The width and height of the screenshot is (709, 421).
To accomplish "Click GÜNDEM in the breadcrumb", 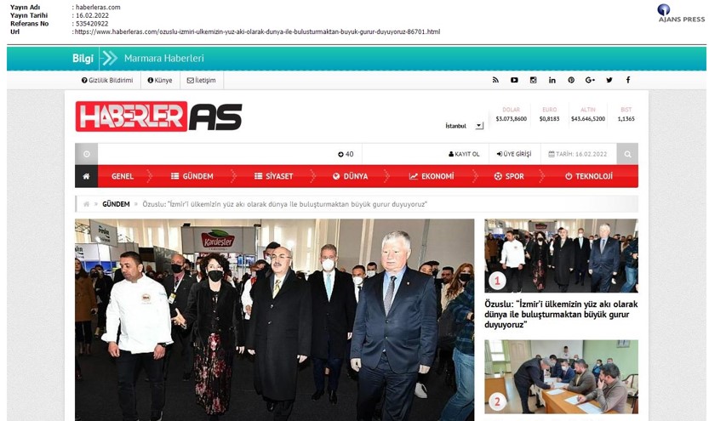I will click(x=116, y=204).
